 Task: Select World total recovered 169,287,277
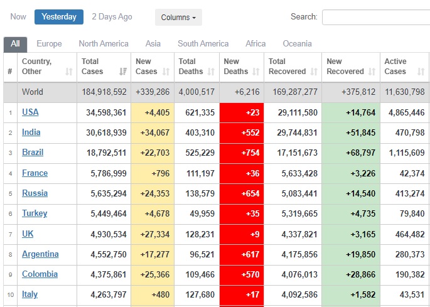tap(295, 92)
